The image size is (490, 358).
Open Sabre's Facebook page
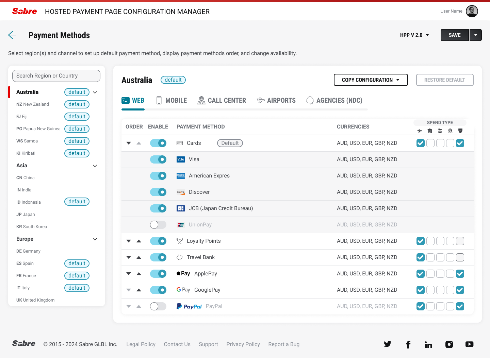click(x=408, y=344)
